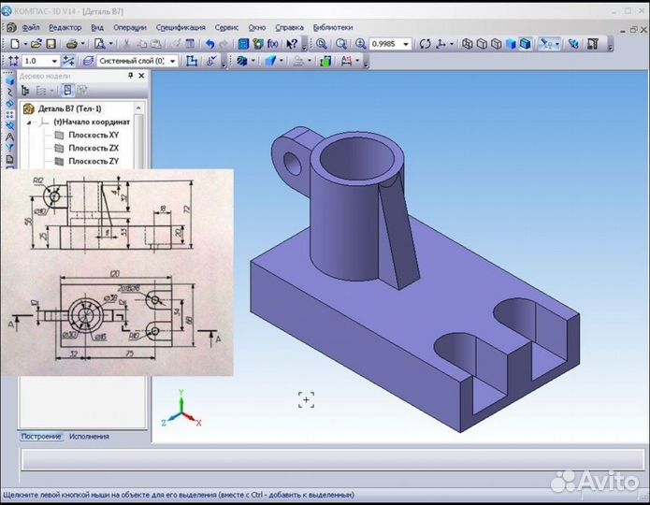Close the model tree panel
This screenshot has width=650, height=505.
[141, 76]
